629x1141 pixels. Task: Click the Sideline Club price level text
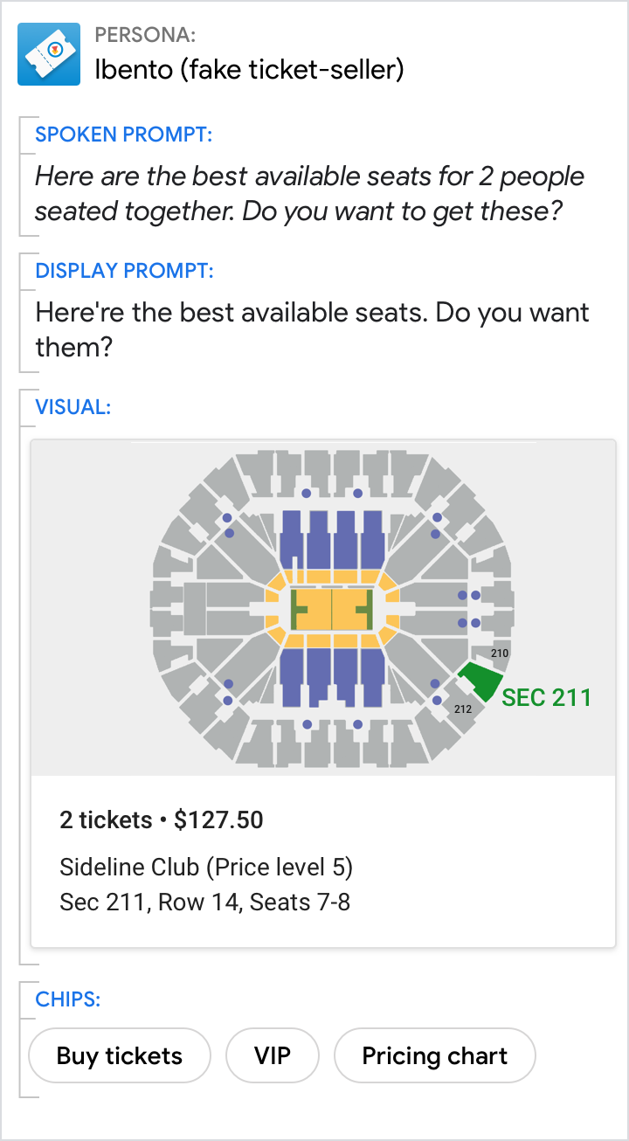[x=206, y=868]
